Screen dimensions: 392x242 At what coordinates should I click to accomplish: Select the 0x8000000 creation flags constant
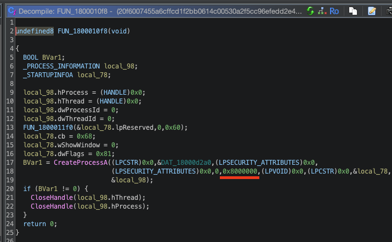point(240,171)
